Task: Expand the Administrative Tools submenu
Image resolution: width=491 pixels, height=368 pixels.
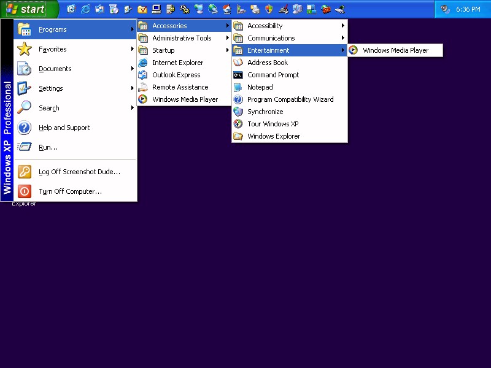Action: pyautogui.click(x=182, y=38)
